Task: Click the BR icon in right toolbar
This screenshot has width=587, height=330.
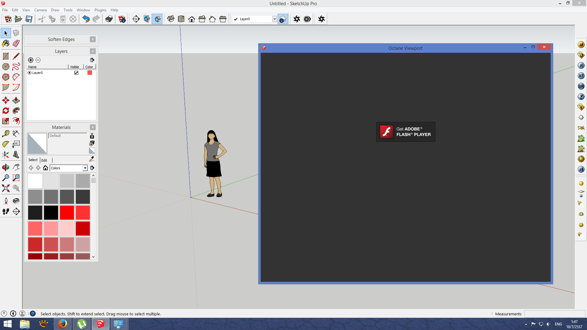Action: click(x=581, y=86)
